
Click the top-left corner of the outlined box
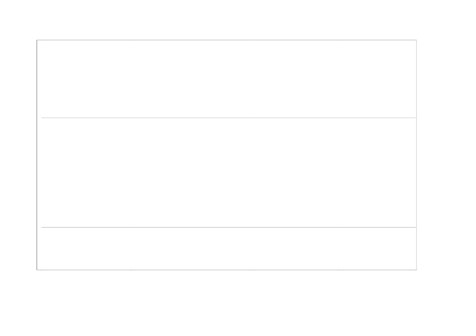pyautogui.click(x=37, y=40)
